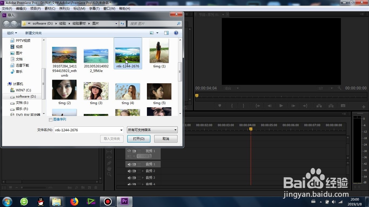Open 字幕(T) menu

(x=94, y=8)
